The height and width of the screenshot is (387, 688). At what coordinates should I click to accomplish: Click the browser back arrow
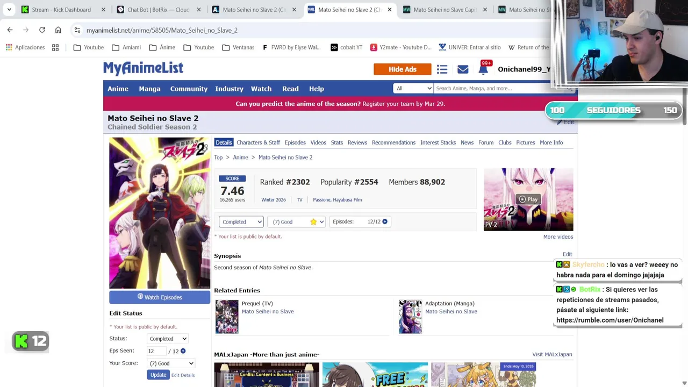click(x=10, y=30)
